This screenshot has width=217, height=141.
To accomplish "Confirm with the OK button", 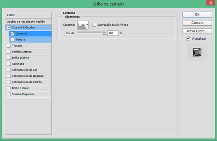I will coord(197,14).
